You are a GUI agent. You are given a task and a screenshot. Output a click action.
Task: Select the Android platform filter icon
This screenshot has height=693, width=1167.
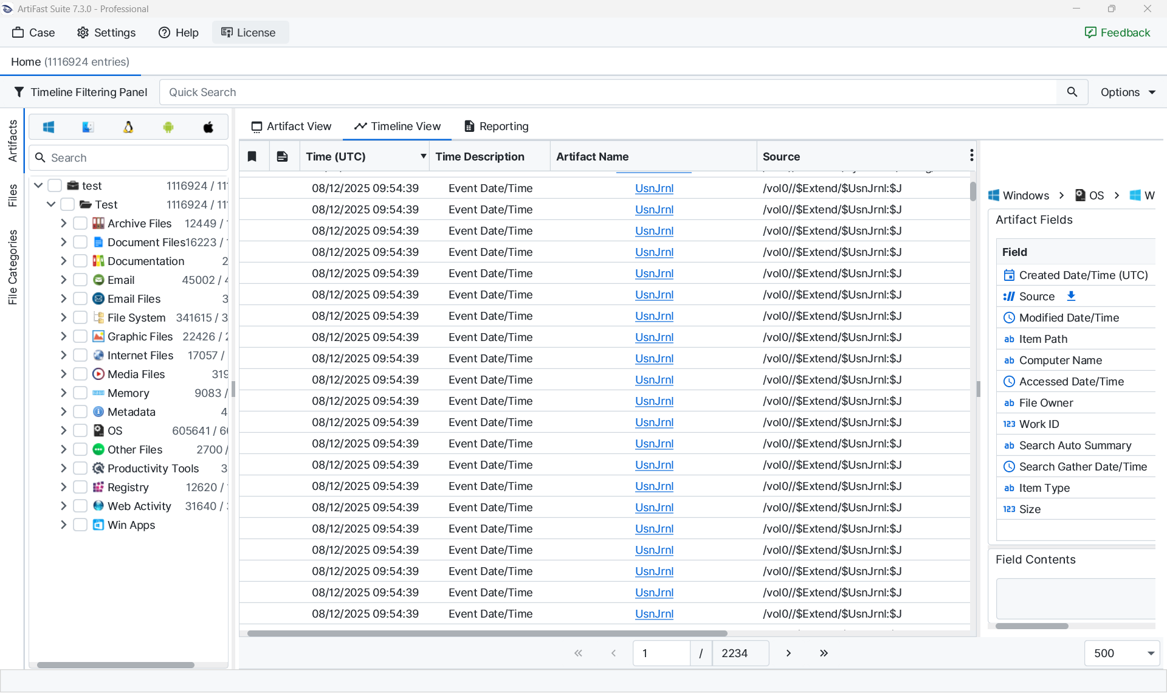click(168, 127)
